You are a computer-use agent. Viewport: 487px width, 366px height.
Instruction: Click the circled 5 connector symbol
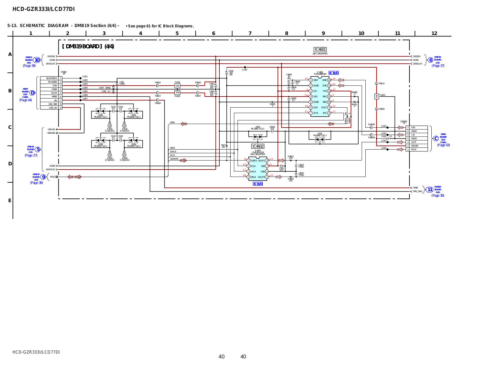(x=38, y=149)
